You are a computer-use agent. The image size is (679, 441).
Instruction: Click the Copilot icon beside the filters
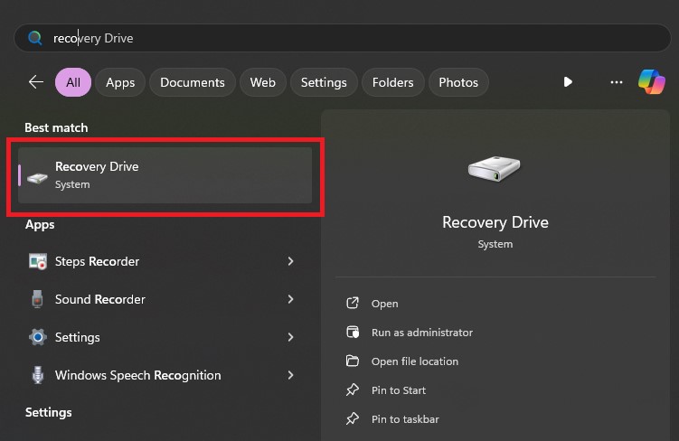(x=651, y=82)
